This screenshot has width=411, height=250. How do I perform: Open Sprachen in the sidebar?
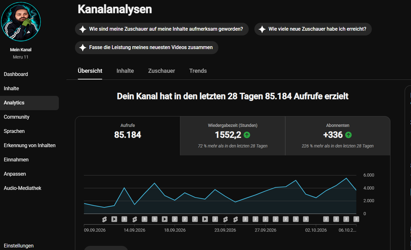(x=14, y=131)
